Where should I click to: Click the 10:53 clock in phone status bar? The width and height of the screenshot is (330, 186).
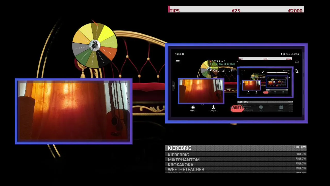coord(178,54)
